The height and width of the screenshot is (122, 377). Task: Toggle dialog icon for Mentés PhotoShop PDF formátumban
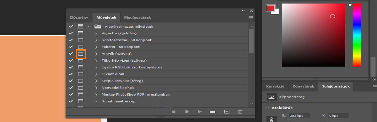(80, 94)
